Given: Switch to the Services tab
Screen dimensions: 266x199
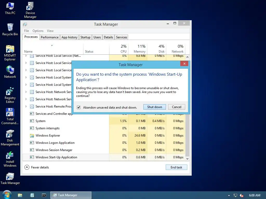Looking at the screenshot, I should pyautogui.click(x=122, y=37).
